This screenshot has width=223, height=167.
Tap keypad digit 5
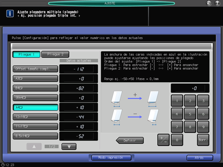point(190,114)
